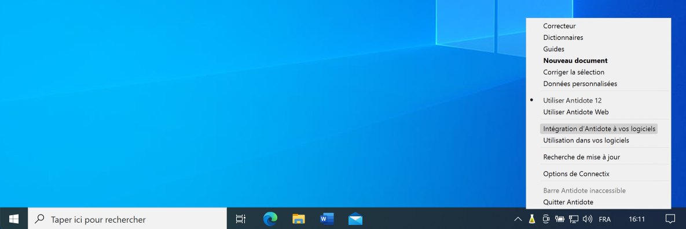Open File Explorer from the taskbar
686x229 pixels.
tap(298, 219)
